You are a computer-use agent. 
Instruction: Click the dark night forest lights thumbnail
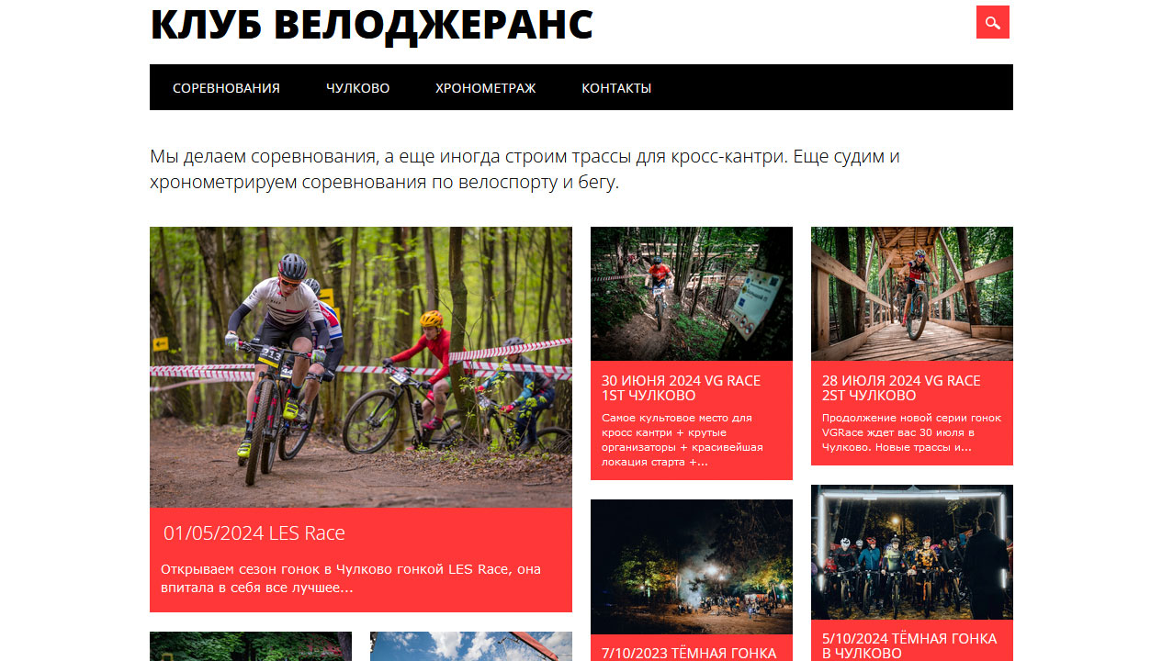click(692, 566)
